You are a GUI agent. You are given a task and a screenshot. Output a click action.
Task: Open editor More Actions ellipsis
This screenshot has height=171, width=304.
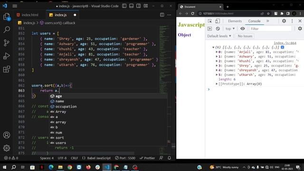[x=169, y=15]
